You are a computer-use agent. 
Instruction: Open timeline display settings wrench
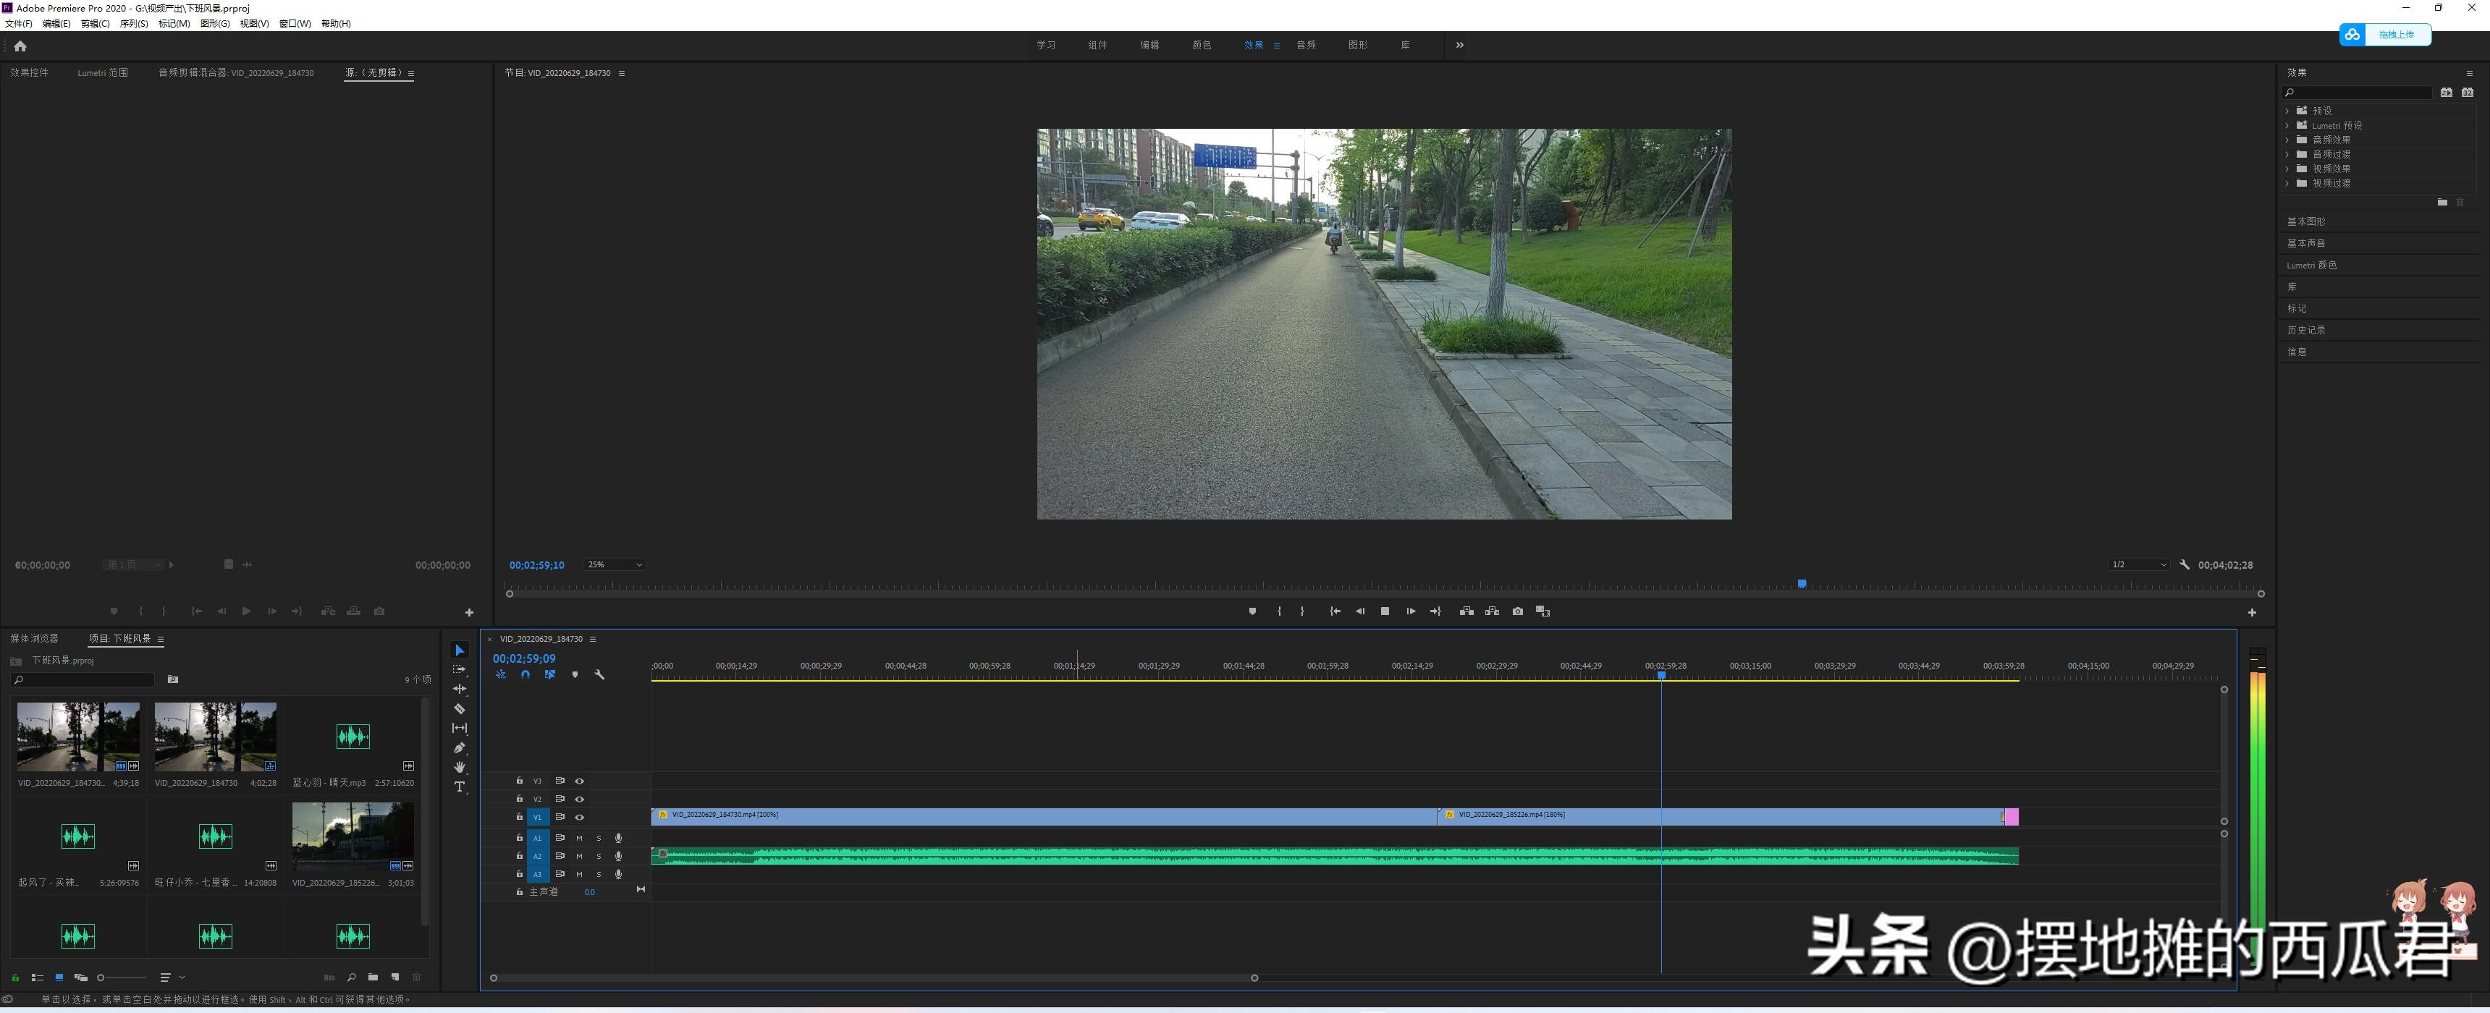[599, 674]
